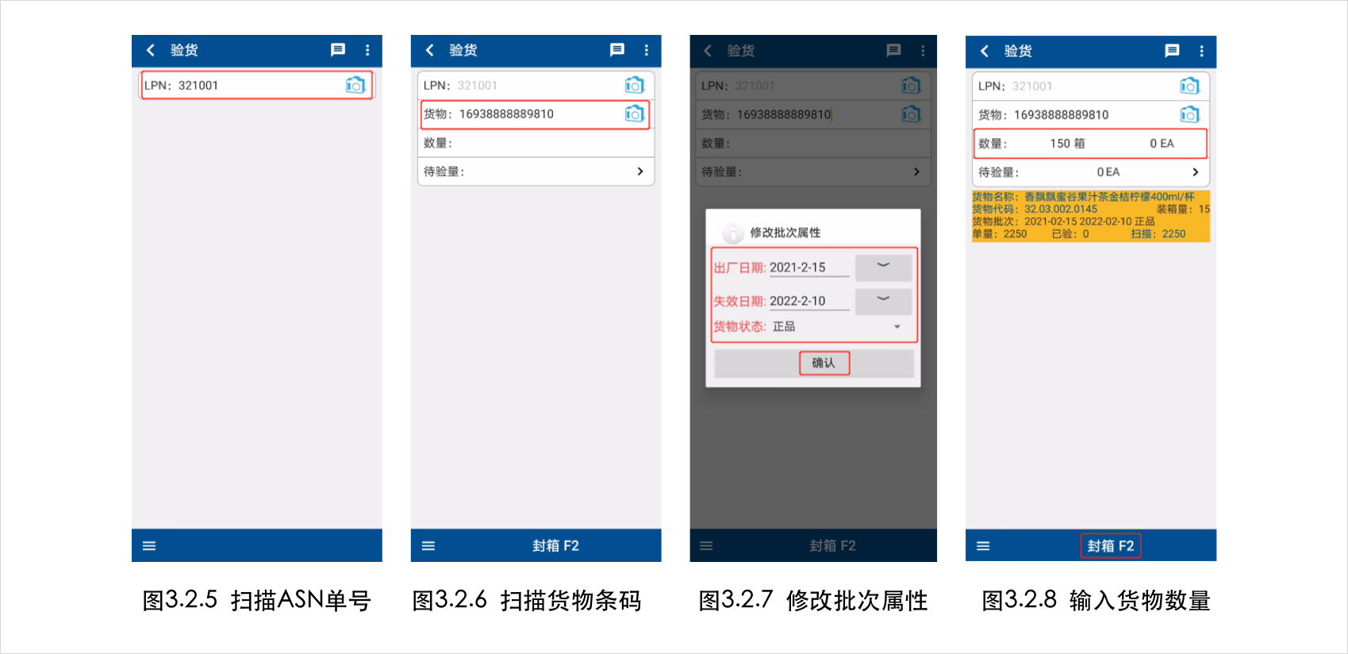Select the 货物代码 32.03.002.0145 text

[x=1035, y=210]
